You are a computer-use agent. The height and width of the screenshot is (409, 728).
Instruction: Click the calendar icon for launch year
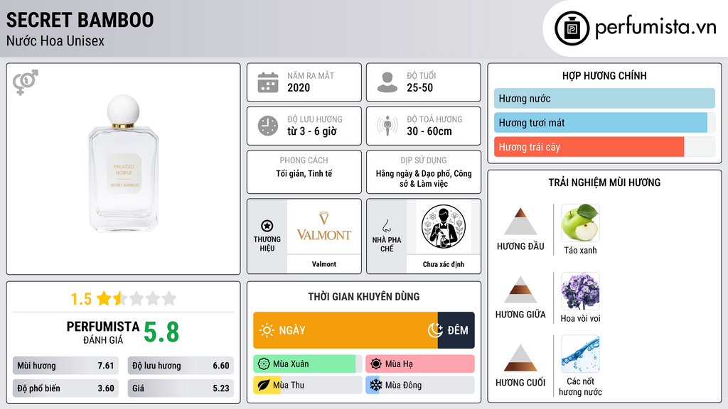268,82
